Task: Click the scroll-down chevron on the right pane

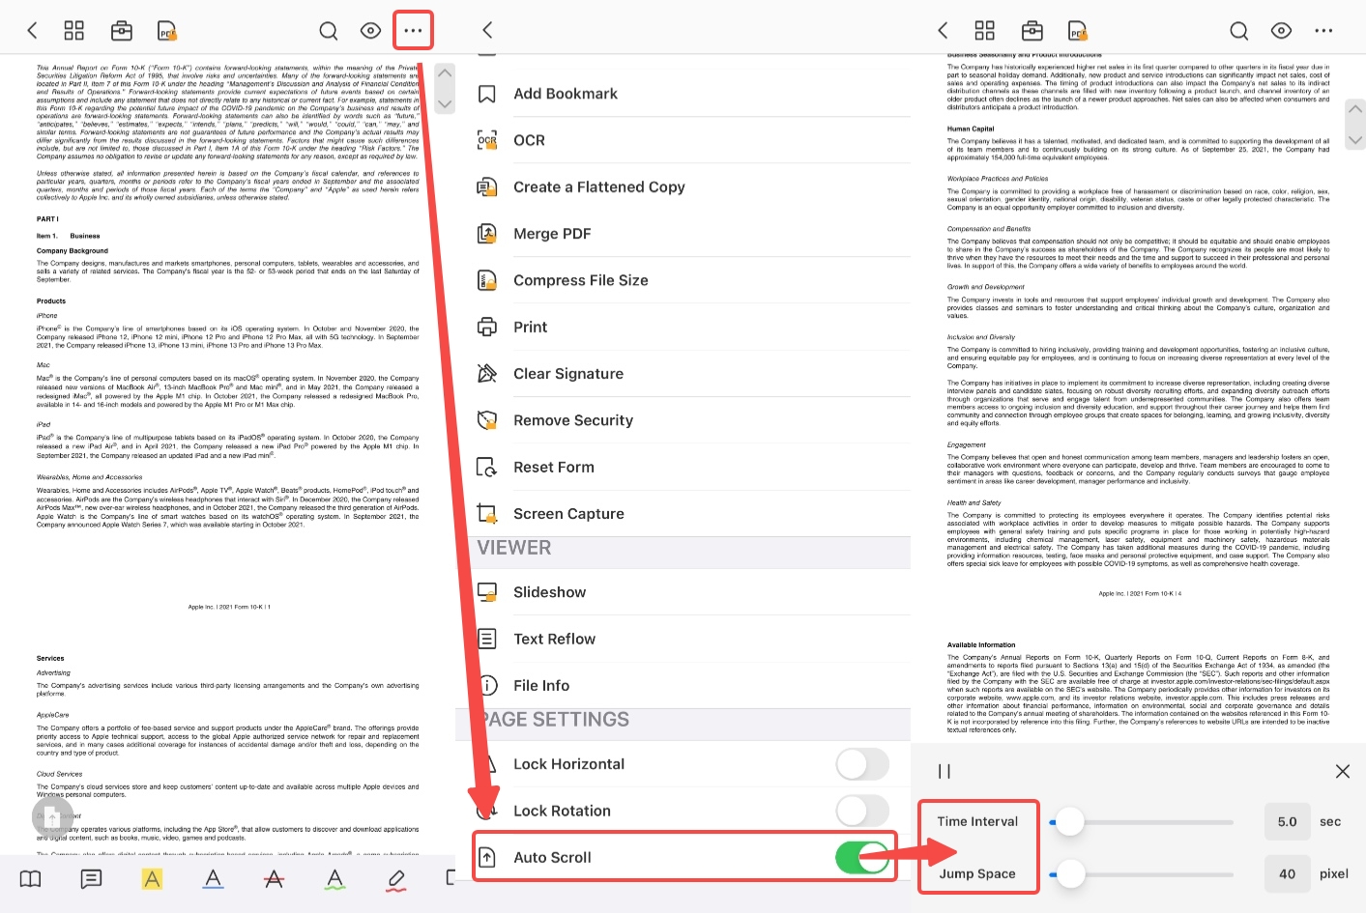Action: pos(1355,139)
